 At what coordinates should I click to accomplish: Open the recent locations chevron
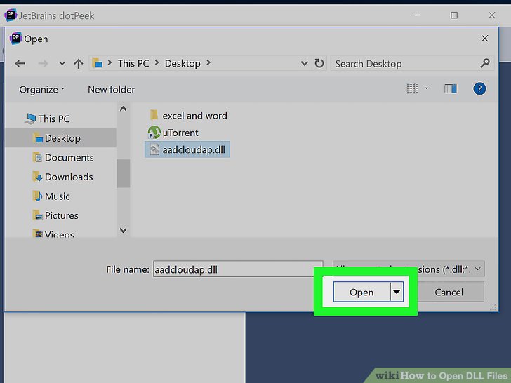[x=62, y=64]
